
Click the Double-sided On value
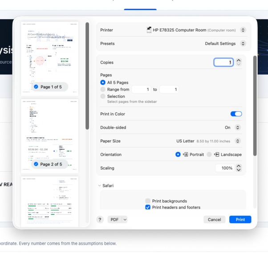227,127
